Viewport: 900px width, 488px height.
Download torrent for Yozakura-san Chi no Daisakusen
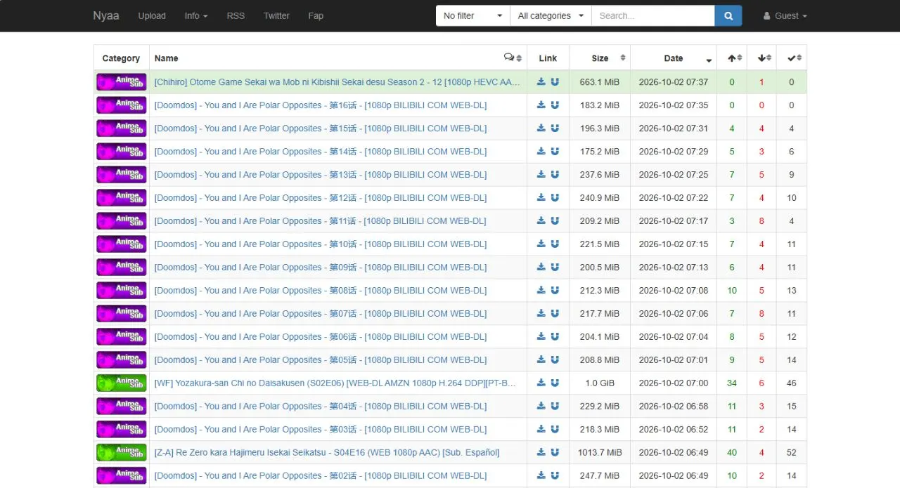541,383
